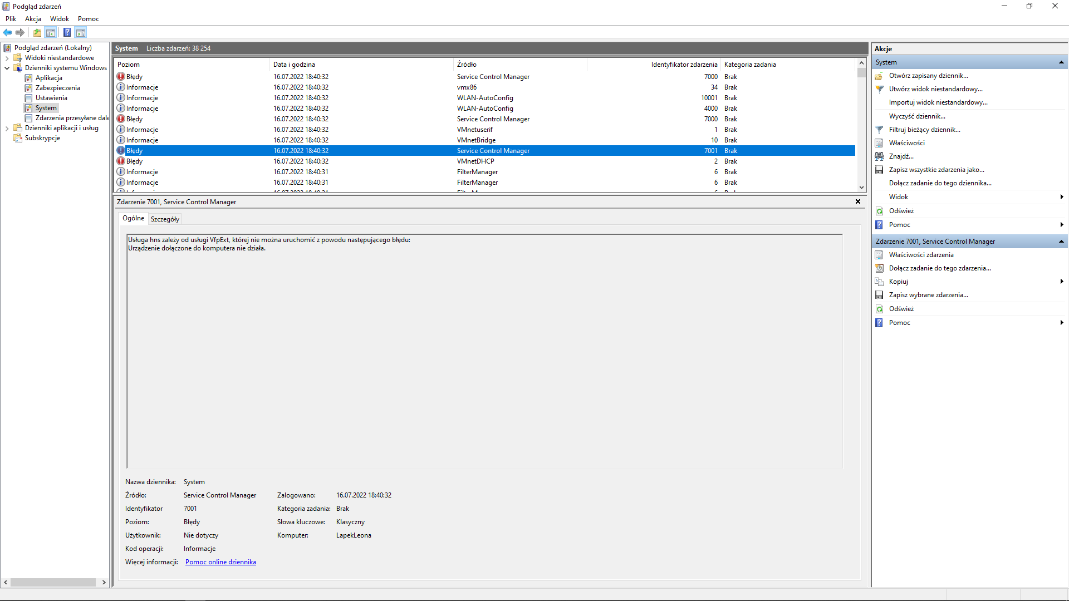
Task: Click the event list scrollbar down arrow
Action: tap(861, 188)
